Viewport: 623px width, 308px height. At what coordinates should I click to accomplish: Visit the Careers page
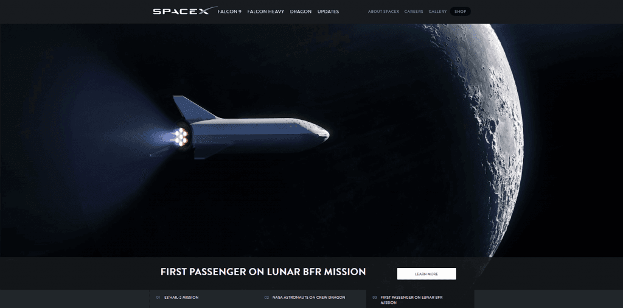click(414, 12)
